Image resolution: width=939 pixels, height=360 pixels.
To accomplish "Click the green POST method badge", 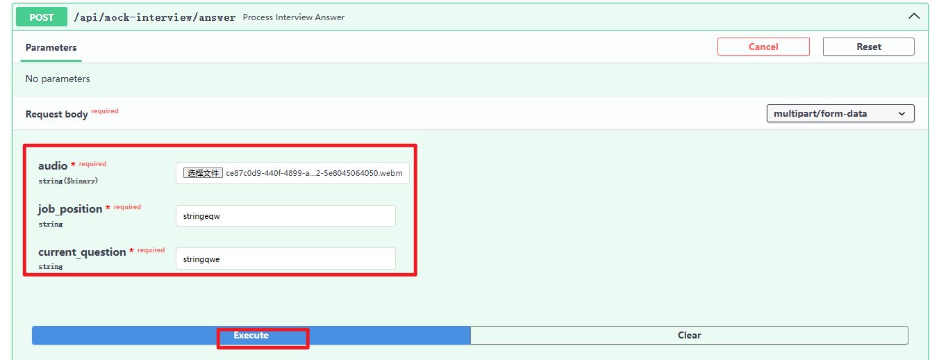I will click(x=42, y=17).
